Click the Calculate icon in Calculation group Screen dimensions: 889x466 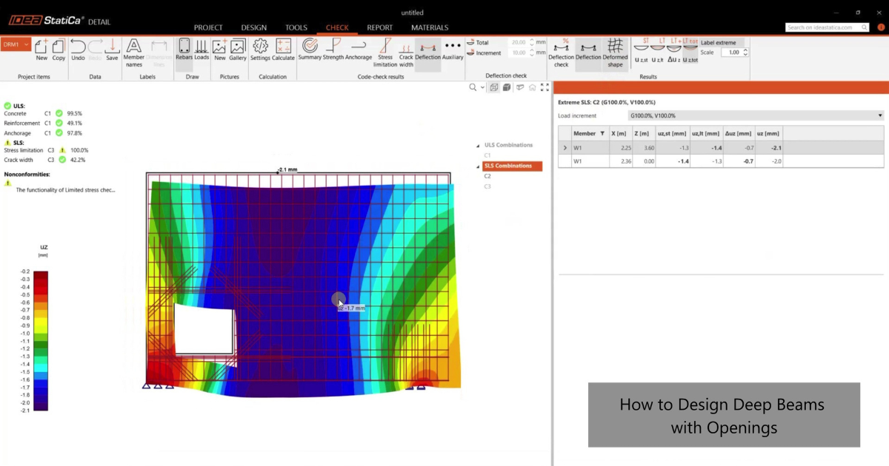pos(282,48)
